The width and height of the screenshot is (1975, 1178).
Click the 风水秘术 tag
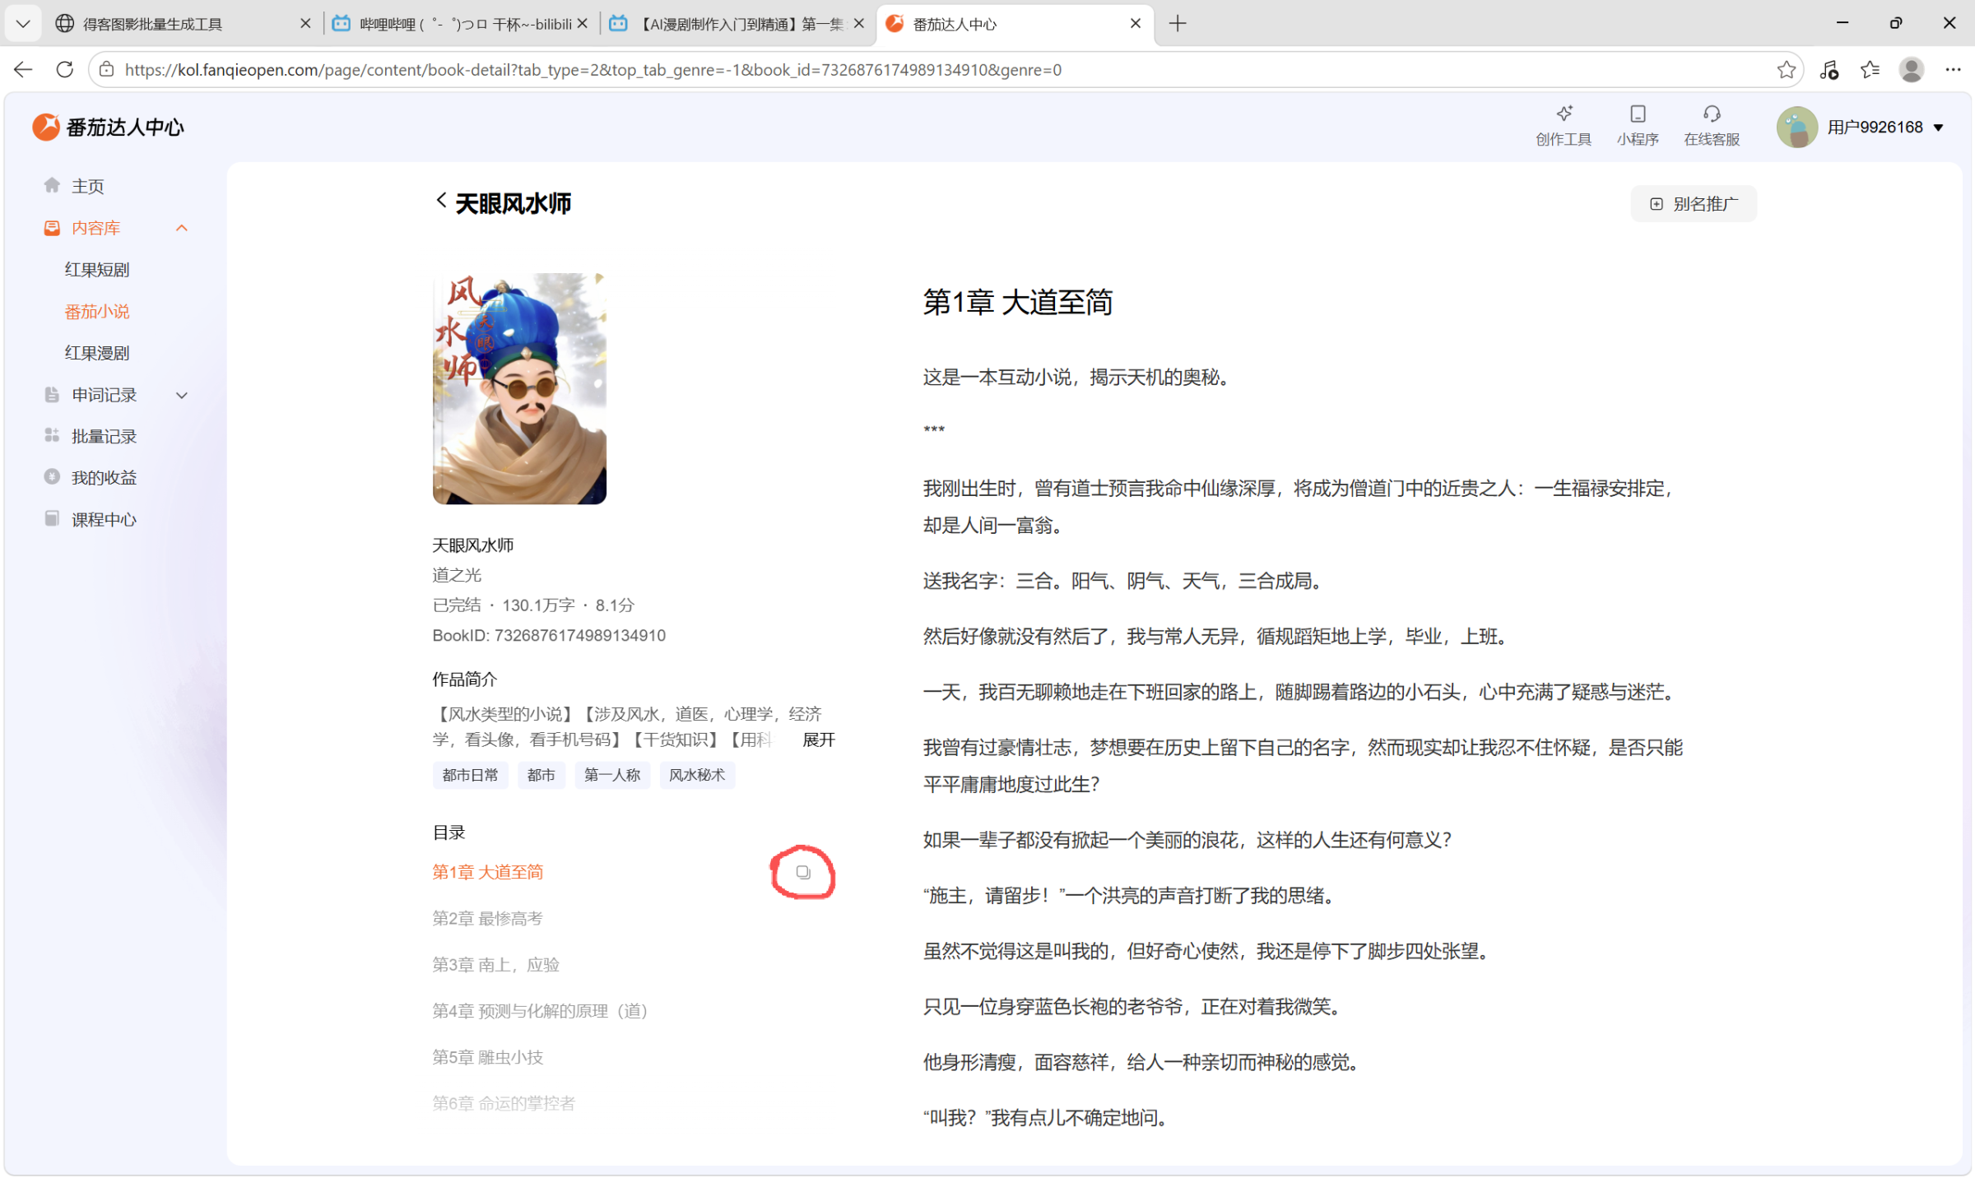point(696,775)
